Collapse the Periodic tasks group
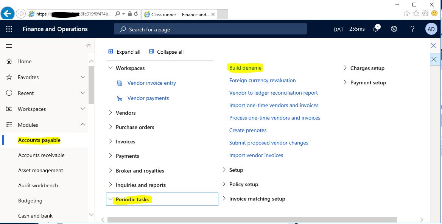The height and width of the screenshot is (224, 442). tap(110, 199)
